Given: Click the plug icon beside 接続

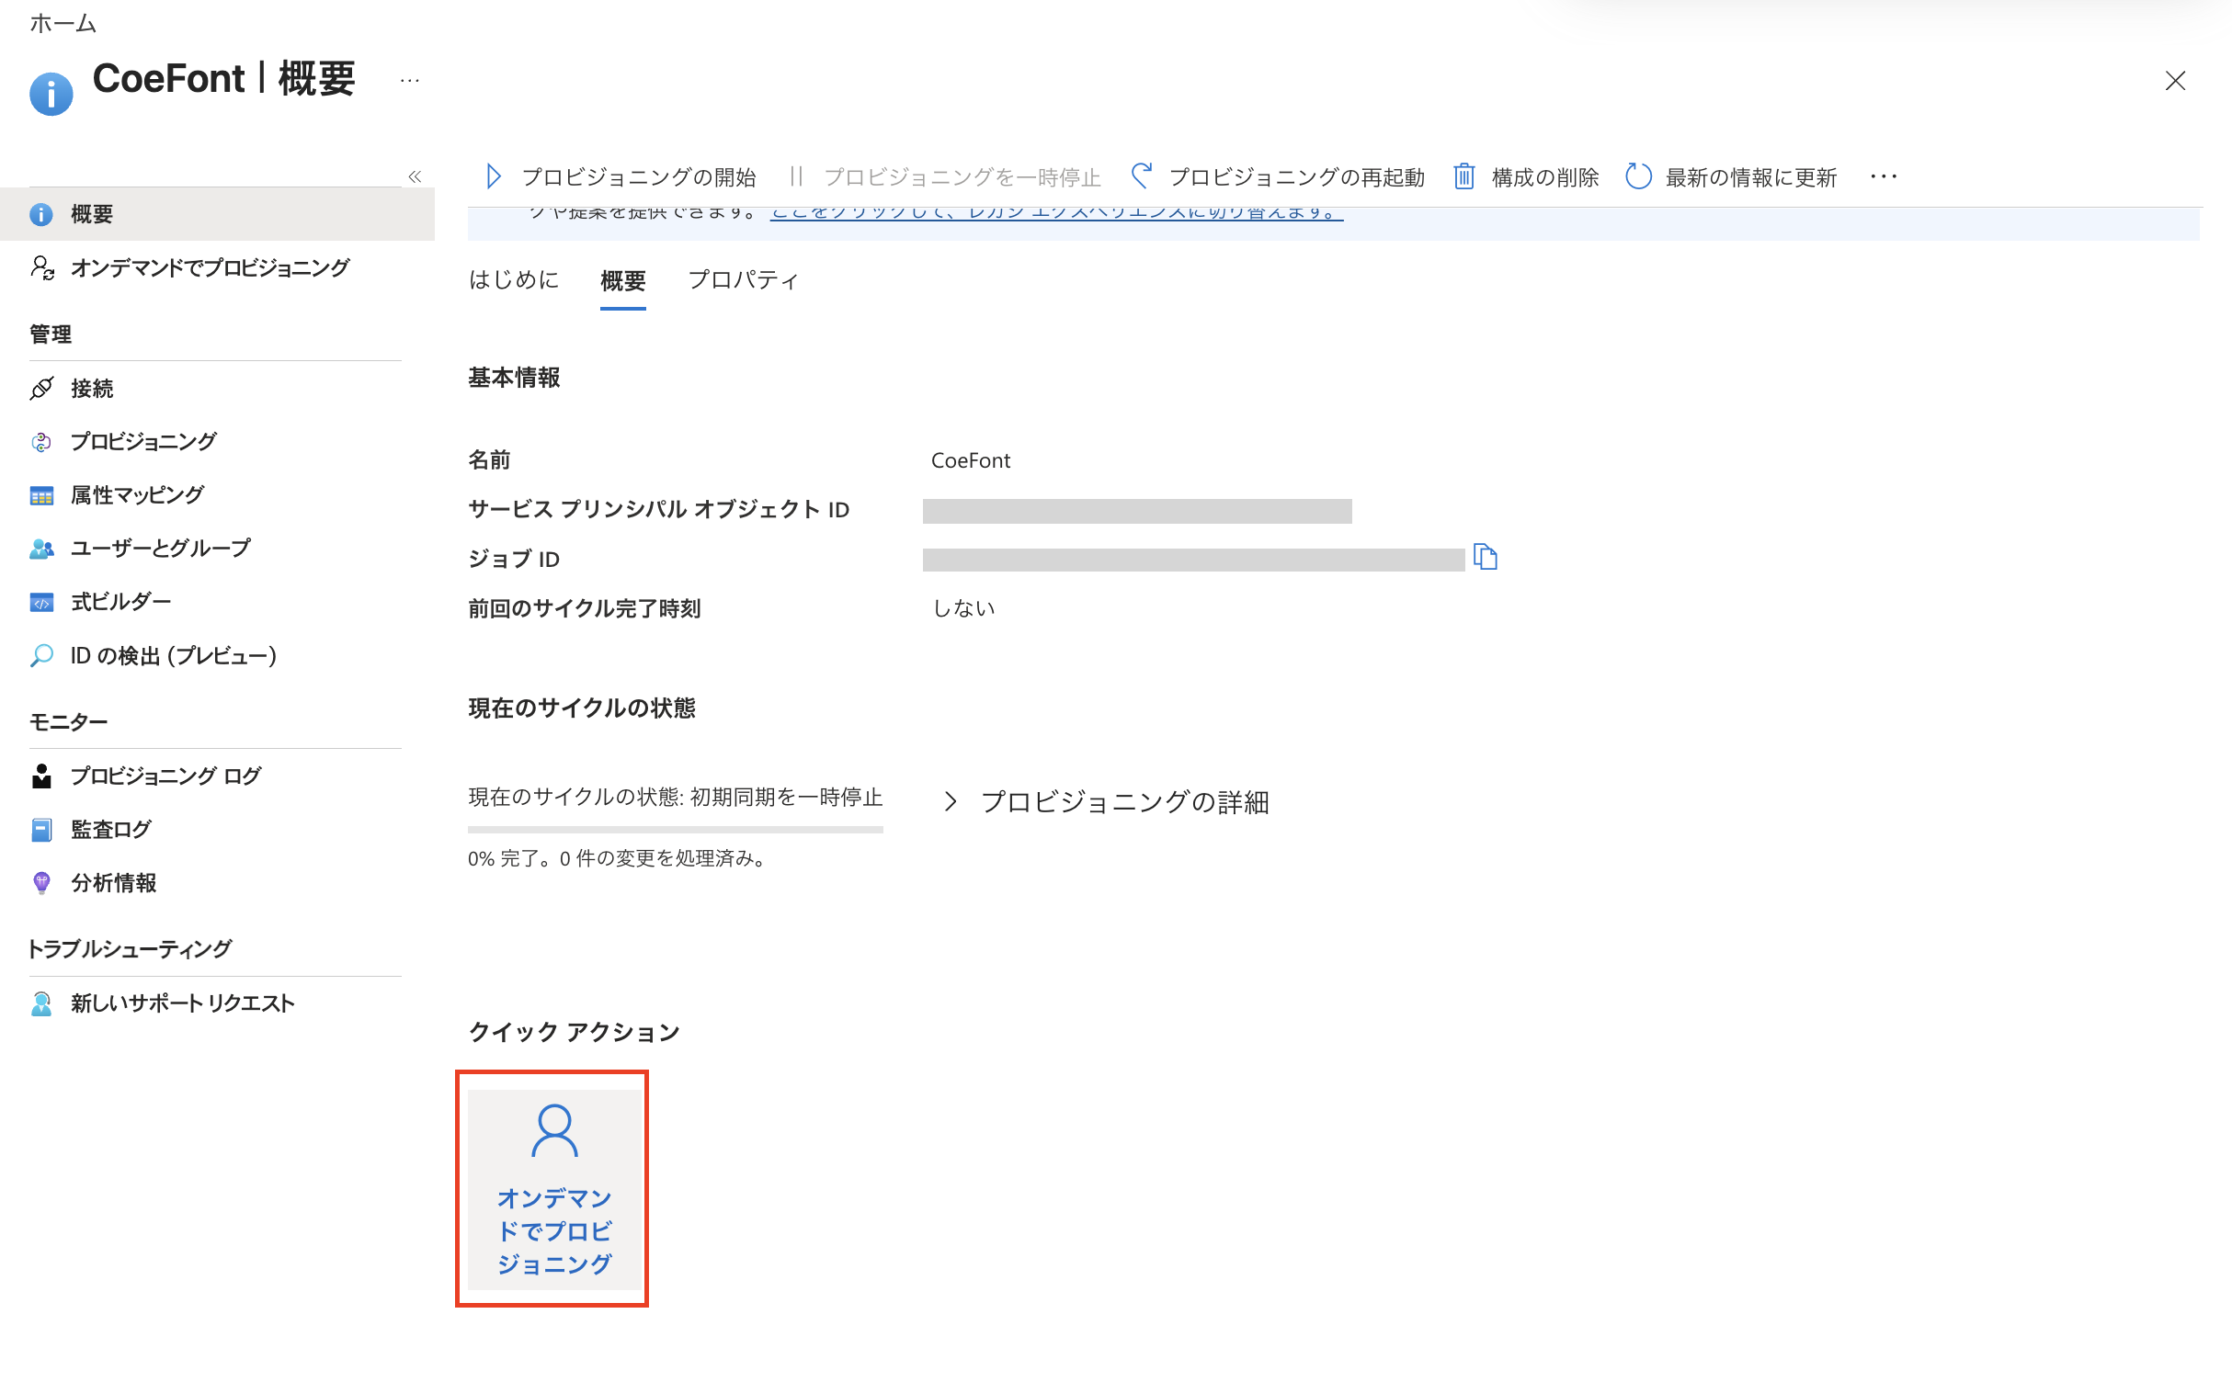Looking at the screenshot, I should (x=41, y=389).
